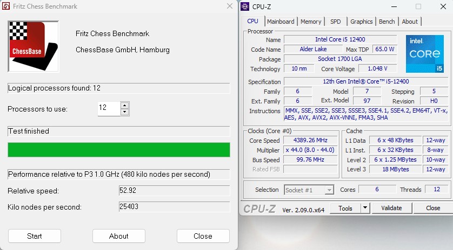Screen dimensions: 453x250
Task: Decrease processors to use with down arrow
Action: pos(124,112)
